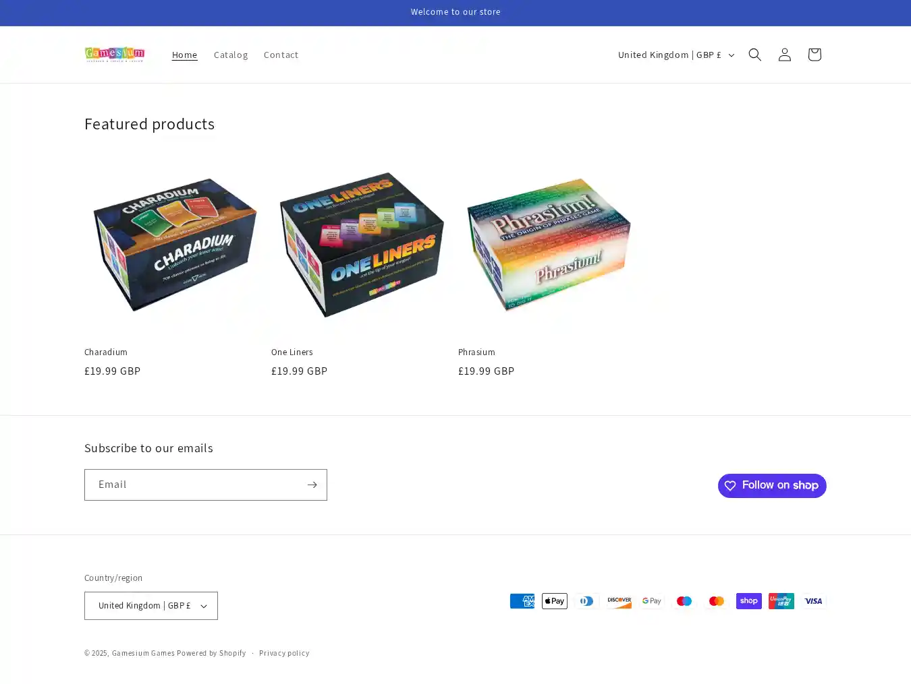Click the account login icon

[784, 55]
